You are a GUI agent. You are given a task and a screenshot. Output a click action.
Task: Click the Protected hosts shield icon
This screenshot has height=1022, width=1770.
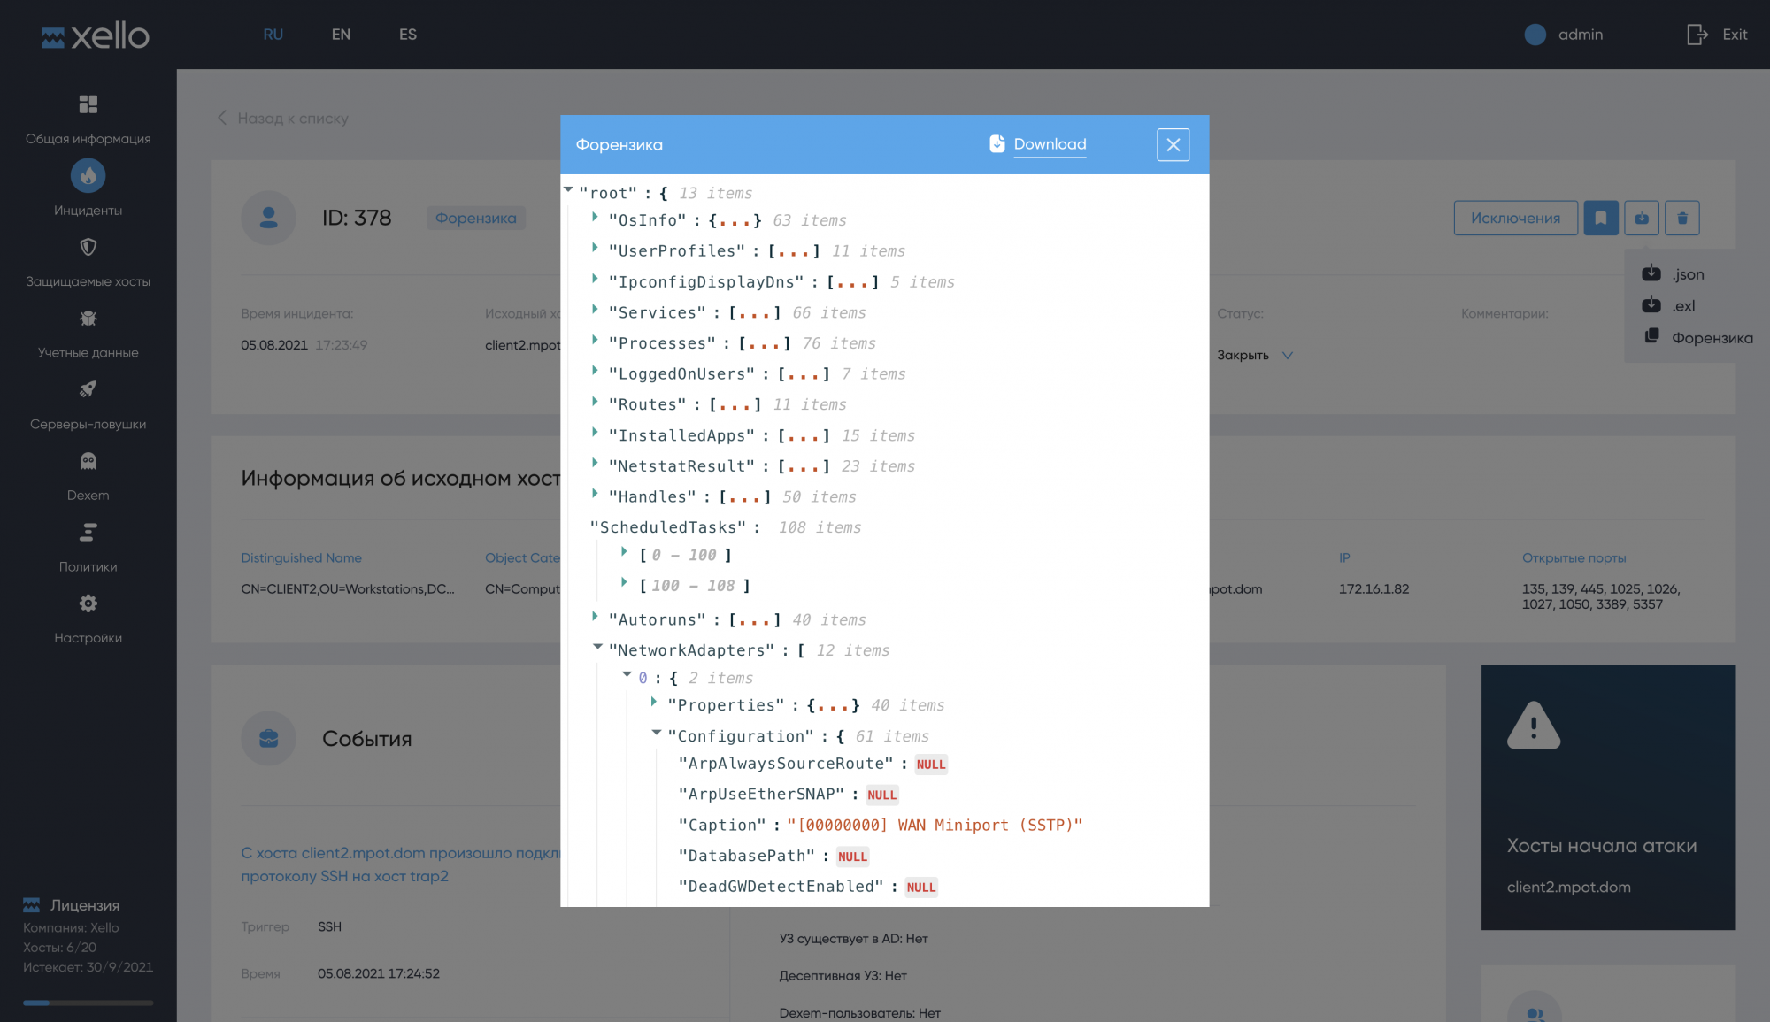tap(88, 247)
